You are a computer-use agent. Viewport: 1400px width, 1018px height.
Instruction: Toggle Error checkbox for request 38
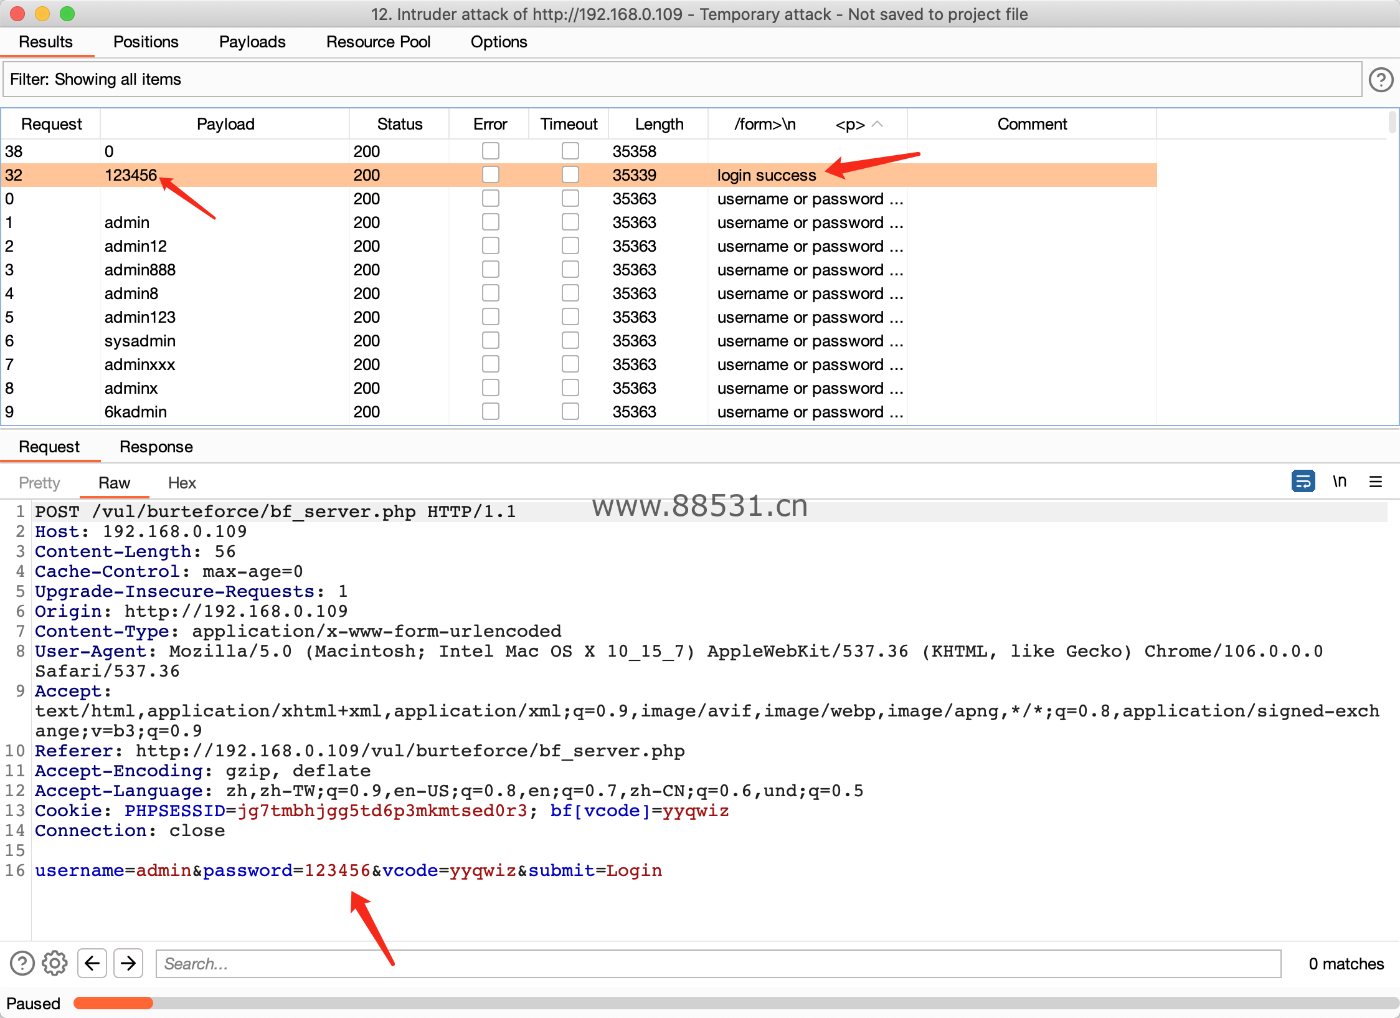491,151
